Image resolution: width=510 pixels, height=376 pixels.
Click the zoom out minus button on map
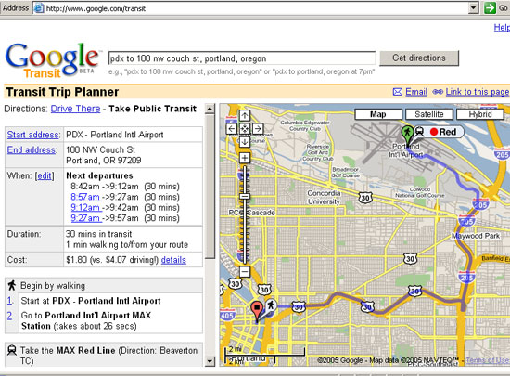245,271
